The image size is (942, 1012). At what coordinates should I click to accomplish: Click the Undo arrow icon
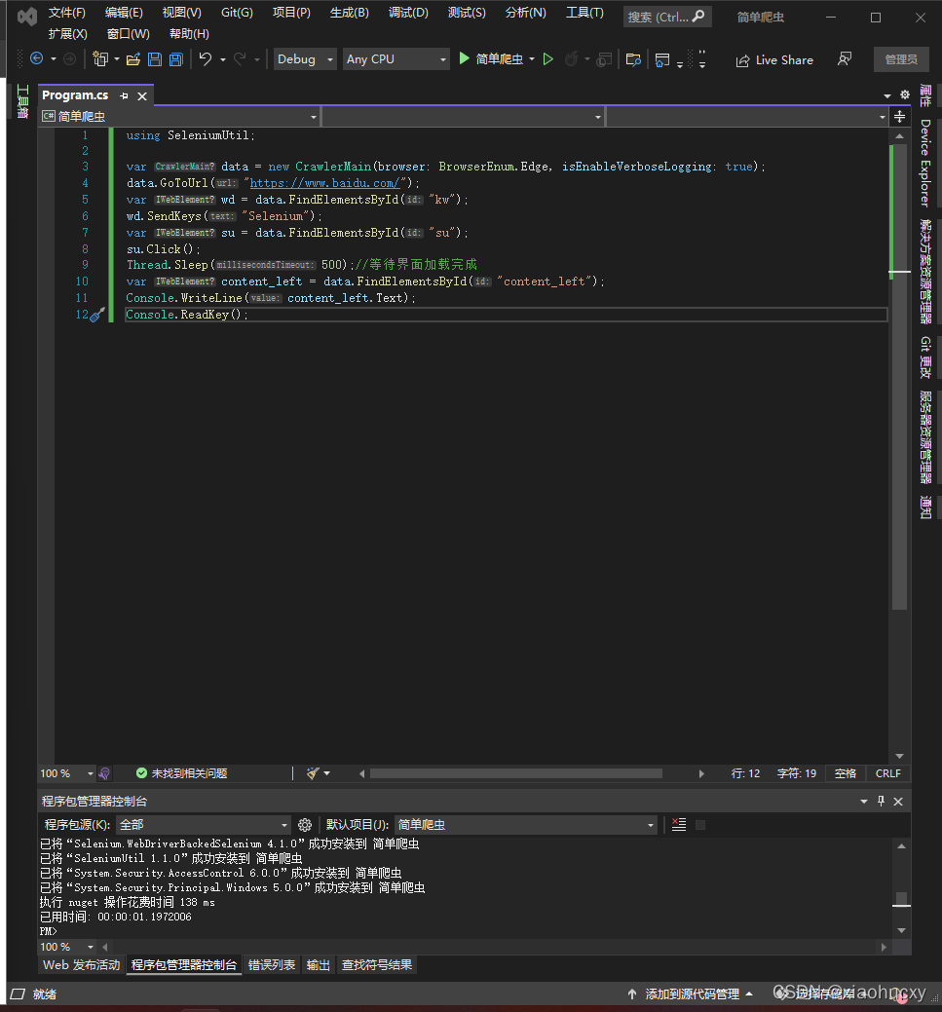(x=206, y=59)
